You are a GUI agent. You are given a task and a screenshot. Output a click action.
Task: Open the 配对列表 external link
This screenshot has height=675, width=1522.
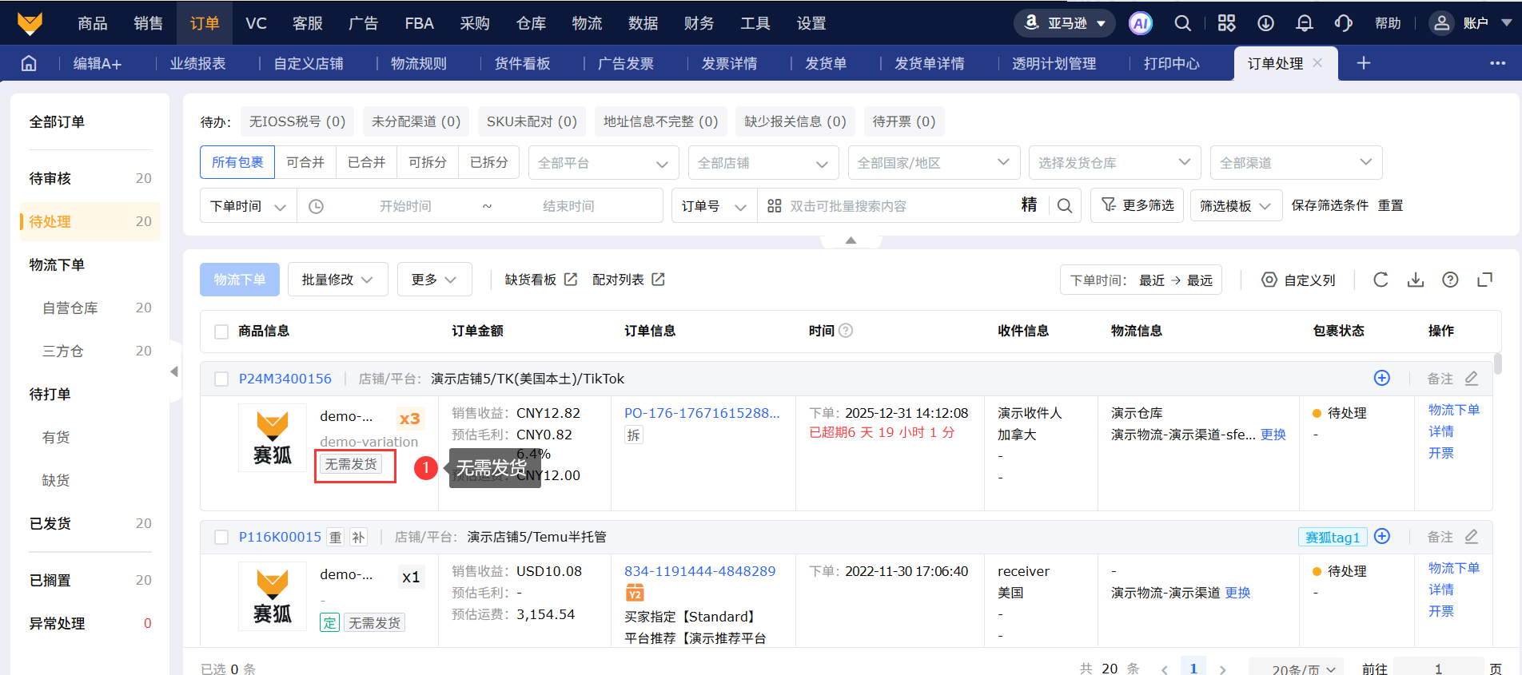(628, 280)
